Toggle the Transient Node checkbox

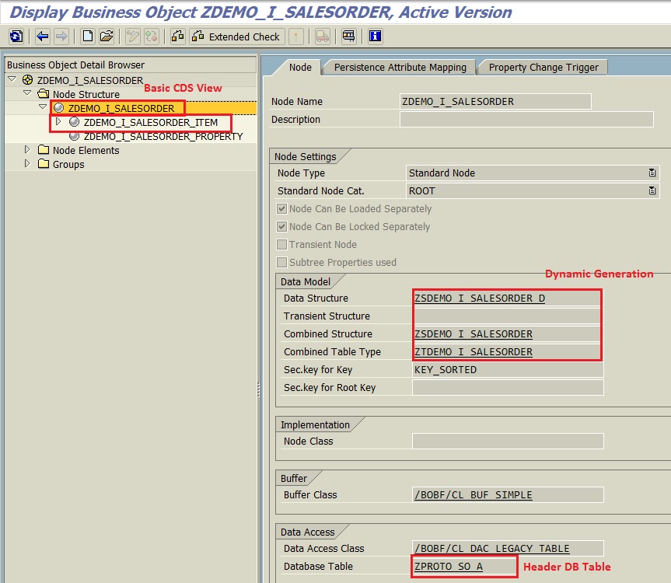(x=283, y=244)
